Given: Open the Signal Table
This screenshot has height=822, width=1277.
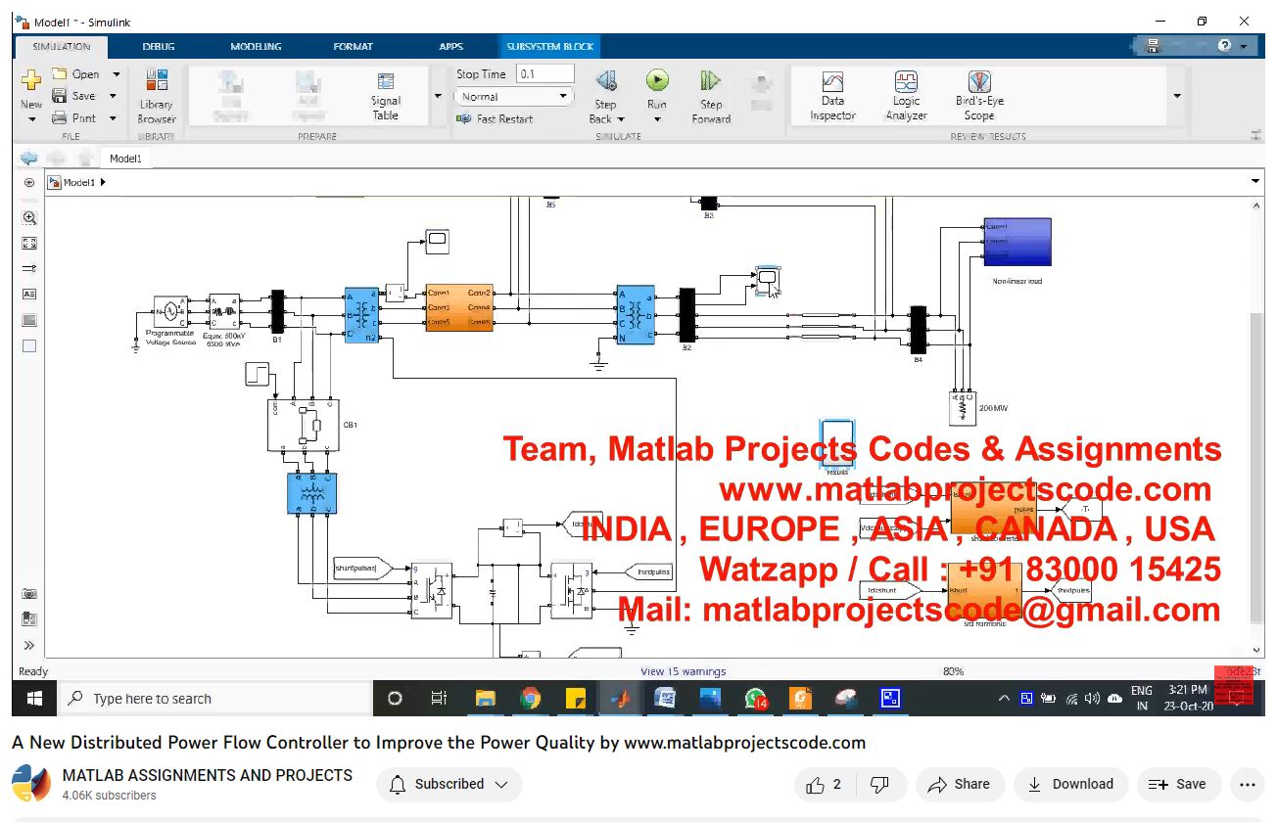Looking at the screenshot, I should [385, 96].
